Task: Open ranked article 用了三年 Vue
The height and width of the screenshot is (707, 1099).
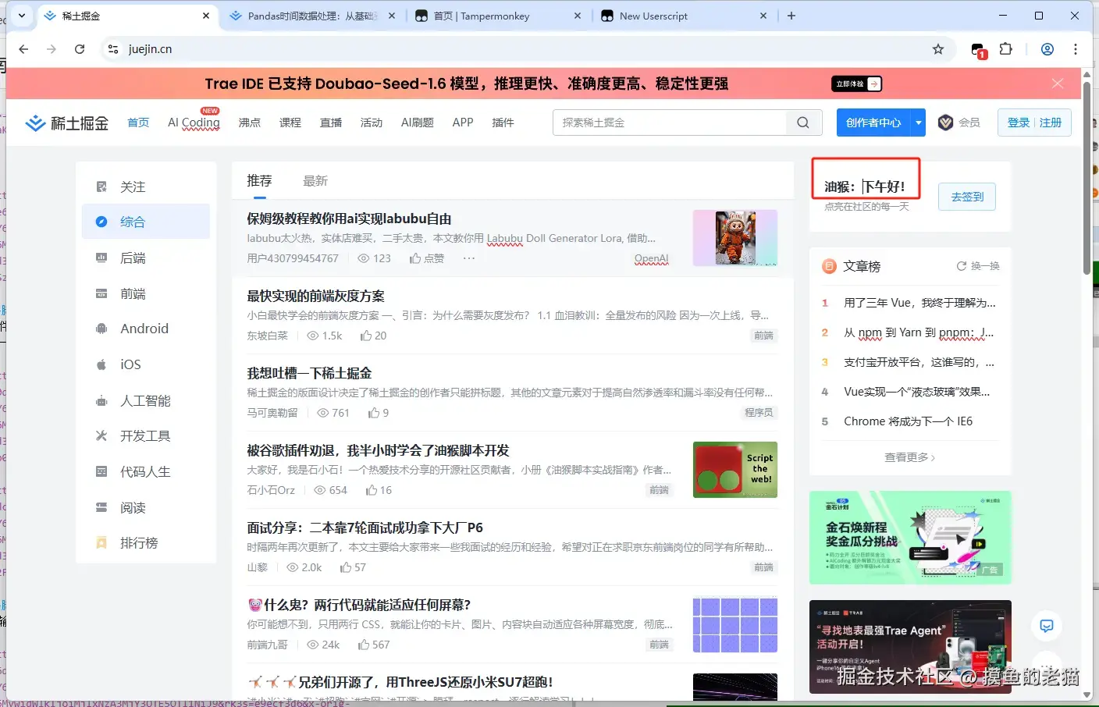Action: click(919, 303)
